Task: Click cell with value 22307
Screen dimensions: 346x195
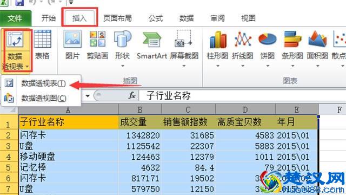Action: [x=188, y=146]
